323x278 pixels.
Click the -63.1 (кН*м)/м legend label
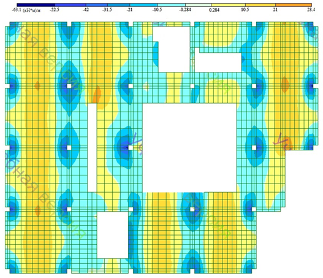coord(26,10)
